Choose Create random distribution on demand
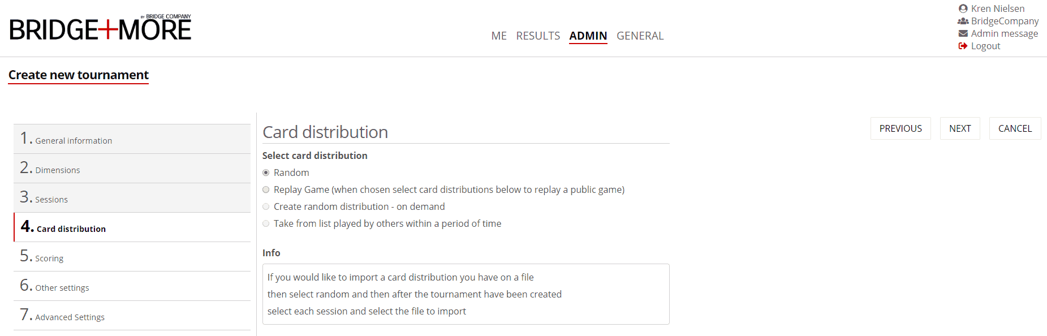This screenshot has width=1047, height=336. click(x=266, y=206)
